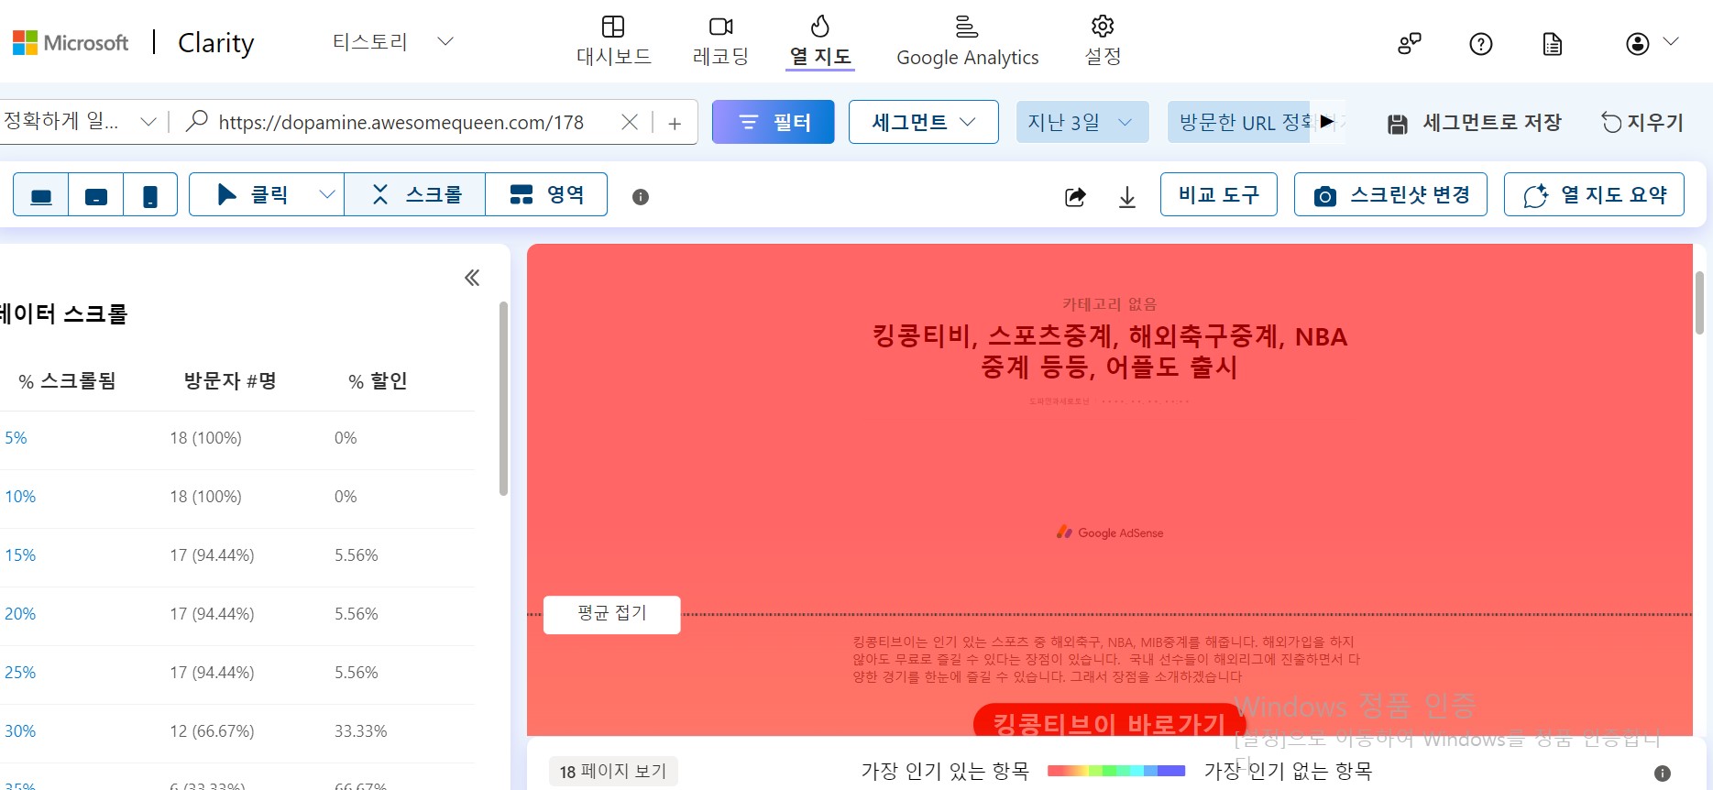Viewport: 1713px width, 790px height.
Task: Open the team sharing people icon
Action: [1410, 43]
